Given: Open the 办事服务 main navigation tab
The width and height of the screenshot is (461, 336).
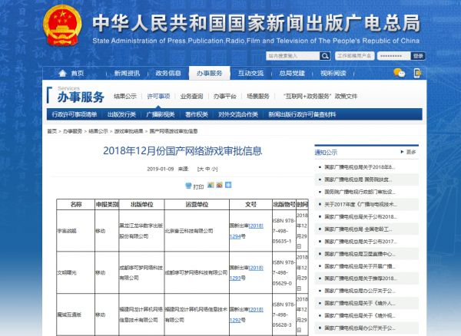Looking at the screenshot, I should point(208,73).
